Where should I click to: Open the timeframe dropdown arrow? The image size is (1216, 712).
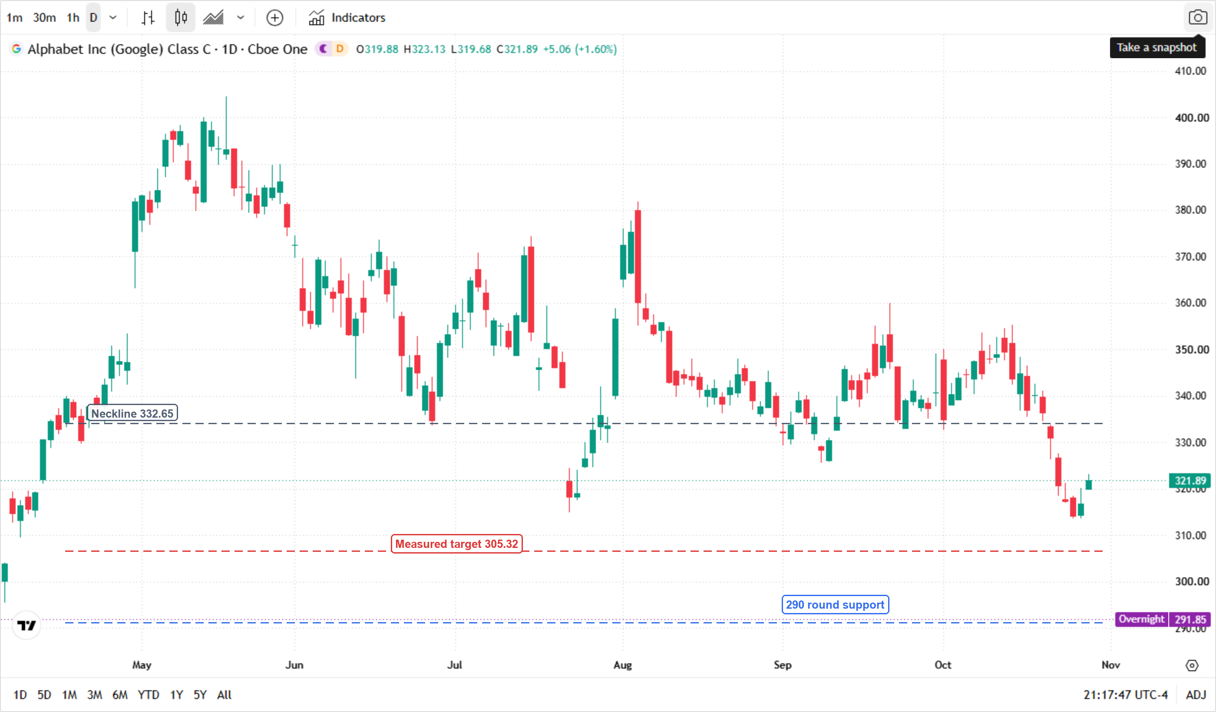point(113,18)
